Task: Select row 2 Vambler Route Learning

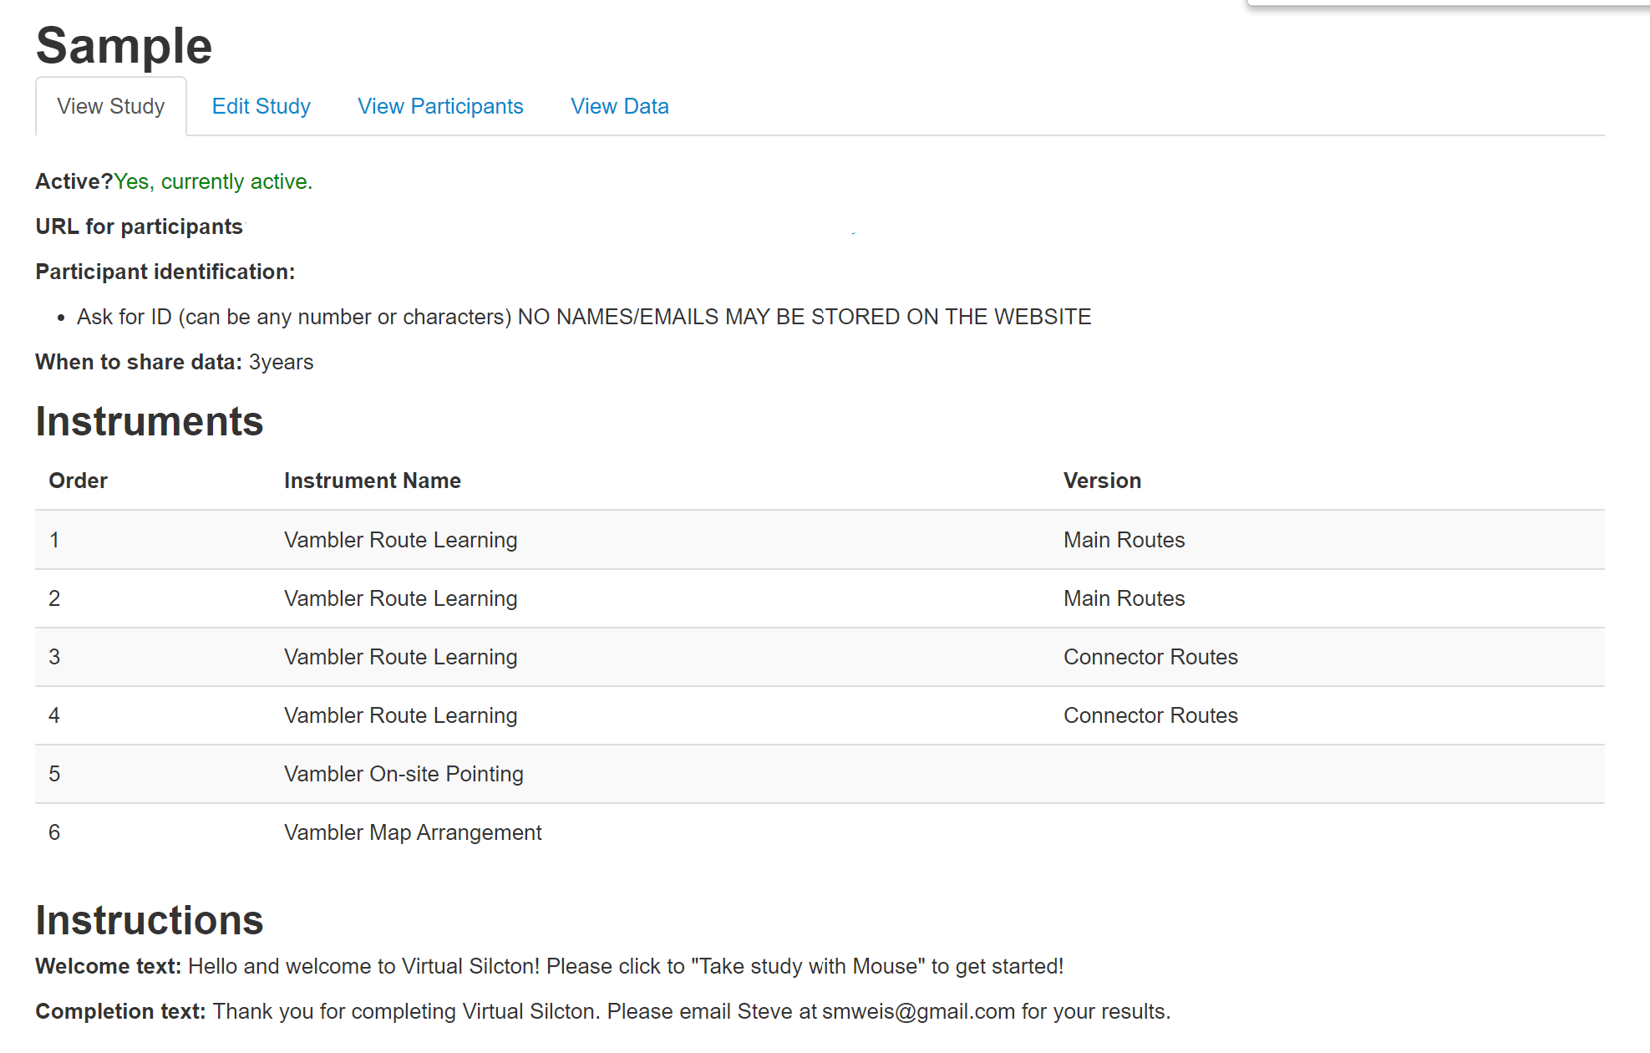Action: (x=400, y=598)
